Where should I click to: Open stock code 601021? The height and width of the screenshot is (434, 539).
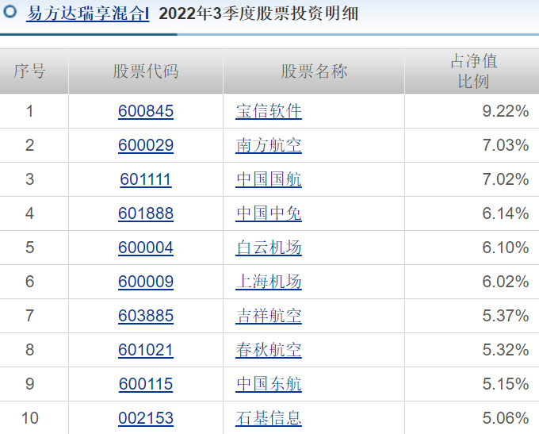[x=146, y=350]
